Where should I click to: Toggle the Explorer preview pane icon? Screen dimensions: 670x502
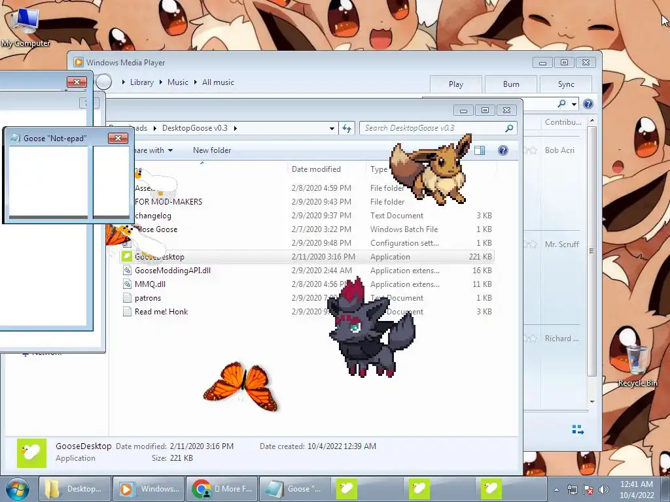tap(480, 150)
